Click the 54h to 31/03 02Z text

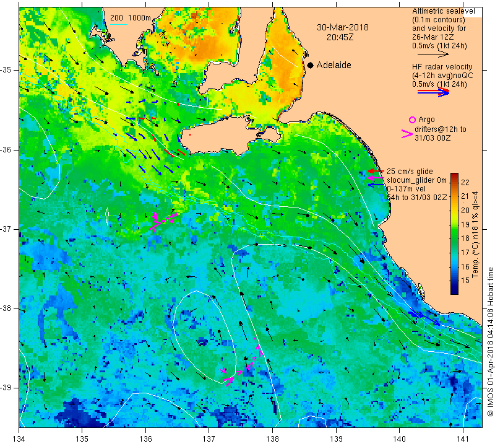click(416, 197)
